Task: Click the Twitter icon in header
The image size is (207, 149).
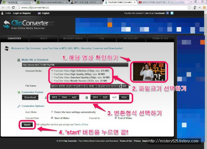Action: pyautogui.click(x=172, y=13)
